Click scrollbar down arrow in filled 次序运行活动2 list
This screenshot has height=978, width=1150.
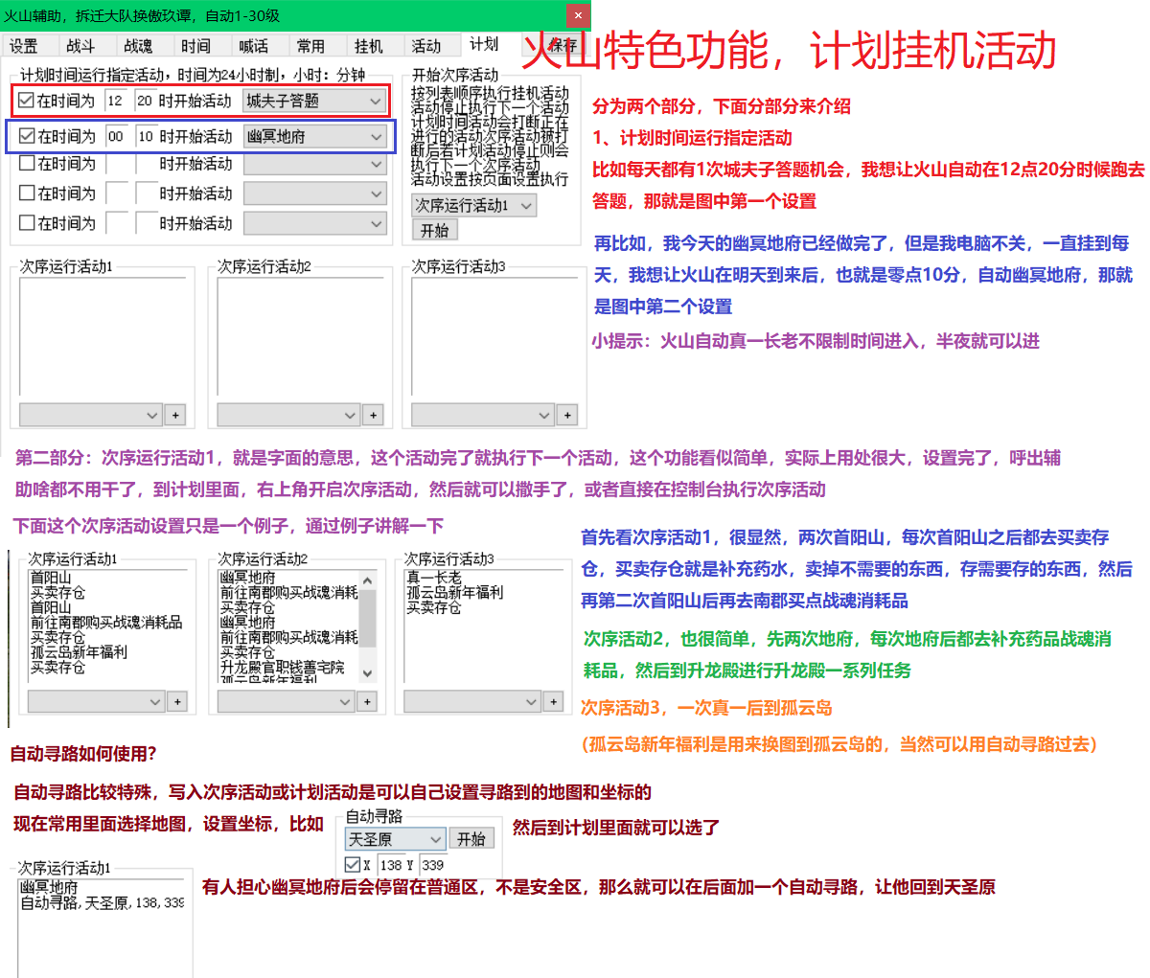[x=367, y=674]
